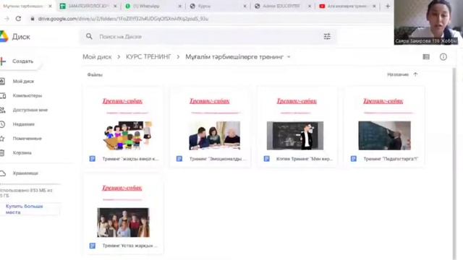Close the YouTube tab

[x=374, y=6]
